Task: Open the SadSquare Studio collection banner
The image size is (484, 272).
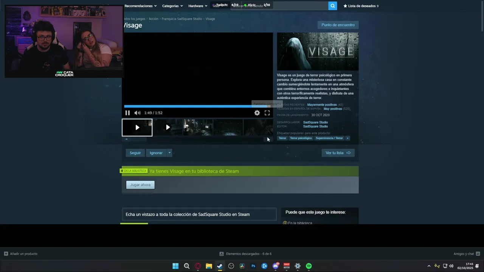Action: point(199,214)
